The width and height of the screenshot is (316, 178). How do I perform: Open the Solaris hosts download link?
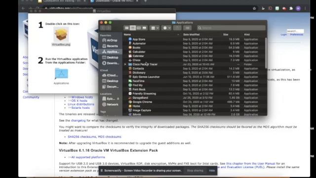[80, 108]
